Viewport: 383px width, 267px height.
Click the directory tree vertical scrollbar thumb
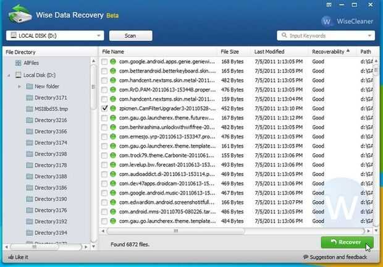click(93, 87)
